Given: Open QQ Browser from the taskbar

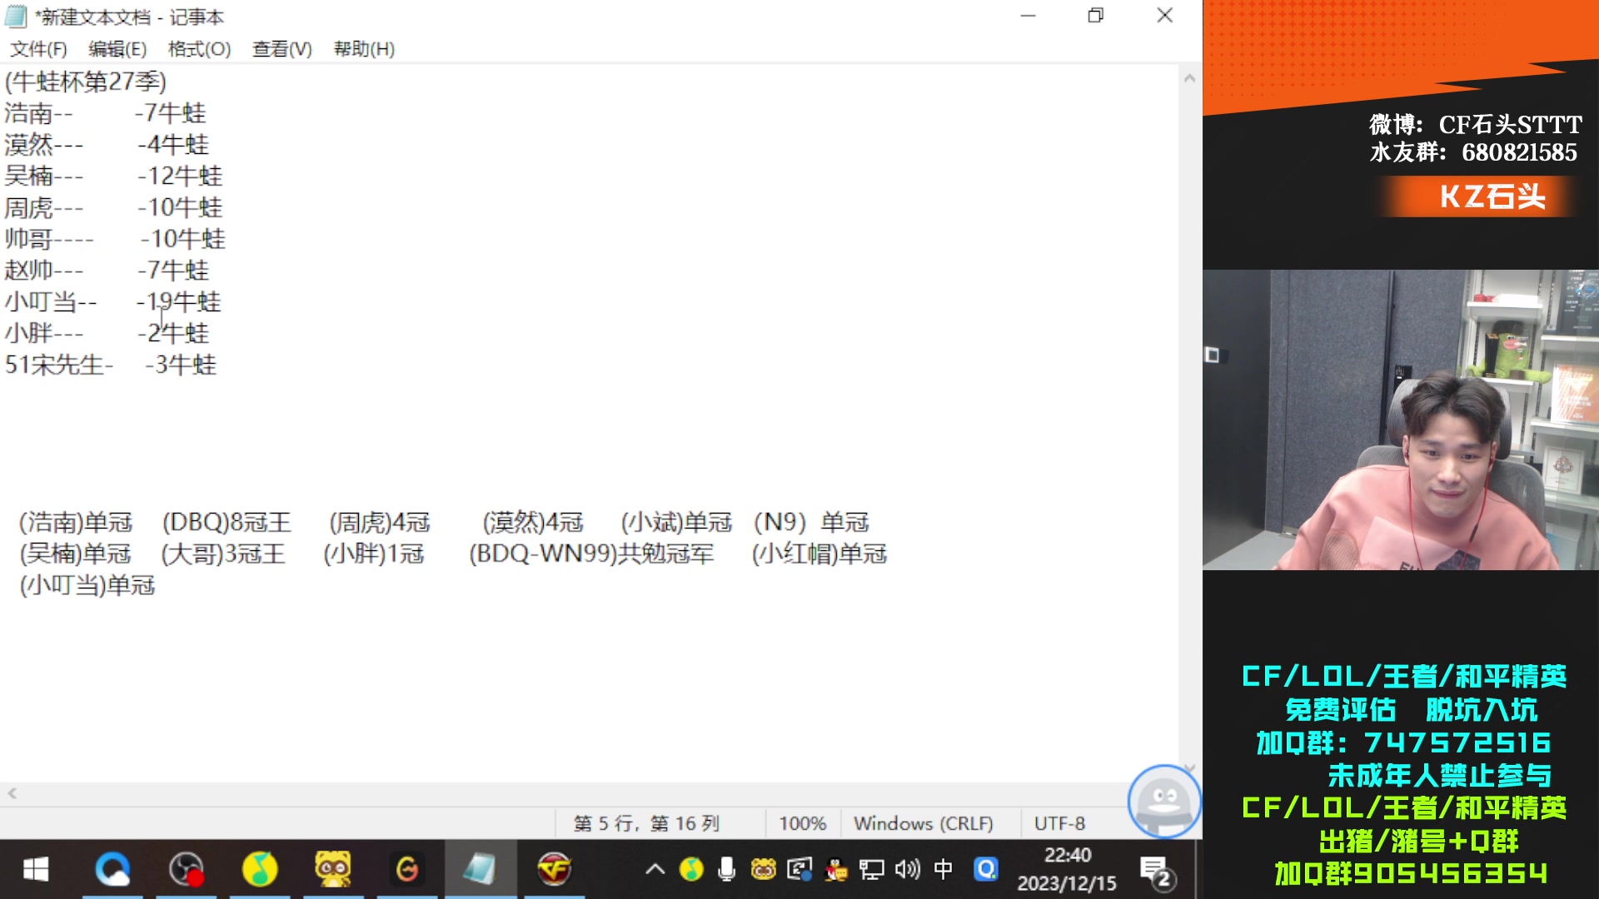Looking at the screenshot, I should pyautogui.click(x=114, y=871).
